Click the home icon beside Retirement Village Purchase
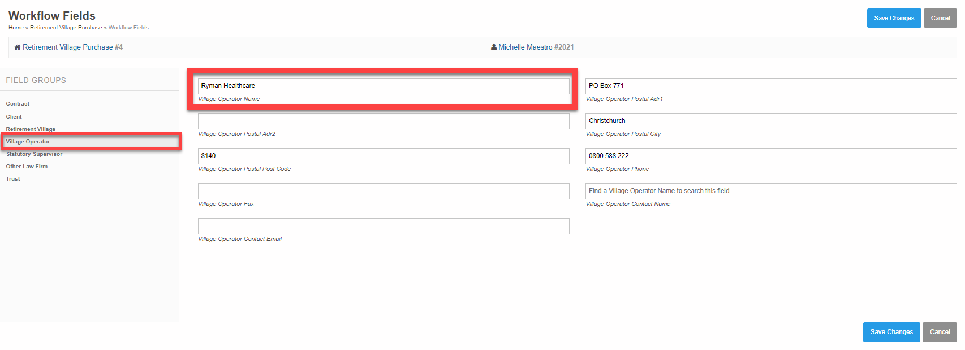 [x=17, y=47]
